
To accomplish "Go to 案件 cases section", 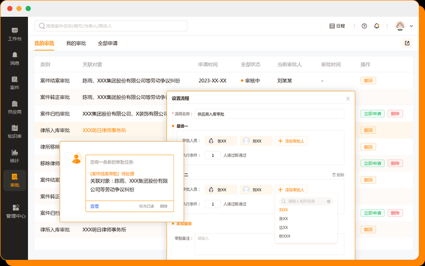I will tap(15, 82).
